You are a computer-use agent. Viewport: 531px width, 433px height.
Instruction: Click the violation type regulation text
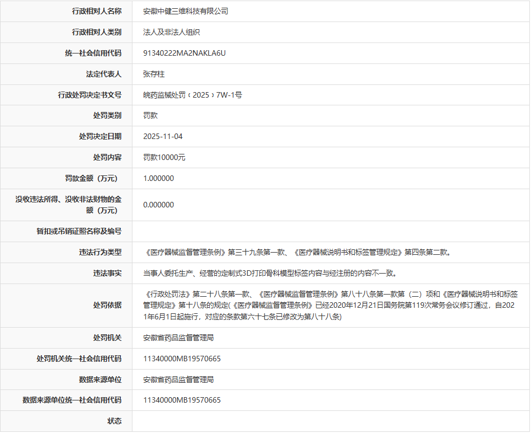(x=298, y=252)
